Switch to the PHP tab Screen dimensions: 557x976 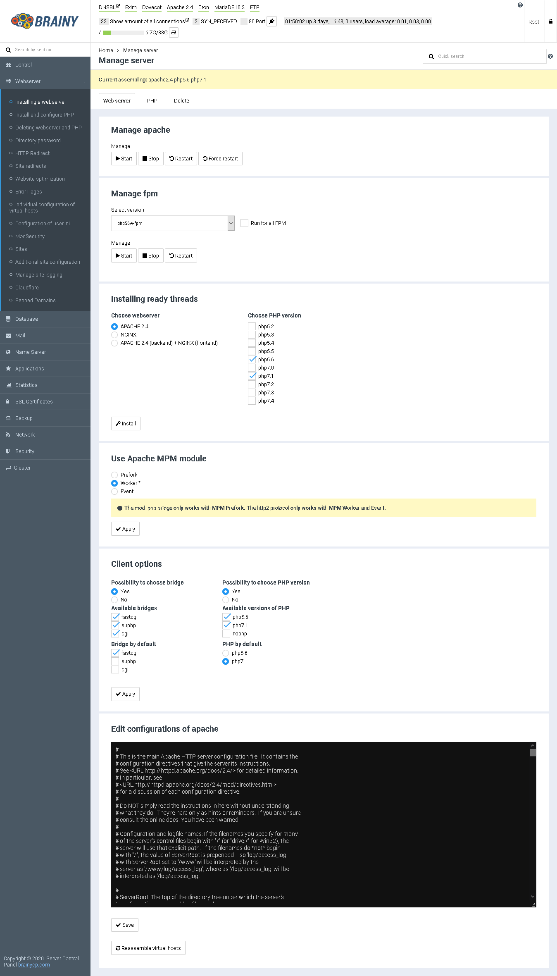tap(152, 101)
